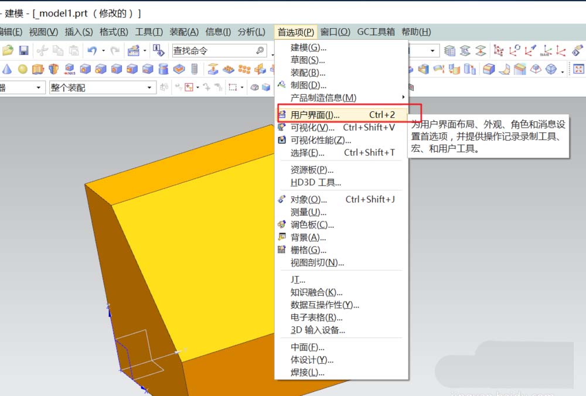Viewport: 586px width, 396px height.
Task: Click the Fit view fullscreen icon
Action: click(578, 69)
